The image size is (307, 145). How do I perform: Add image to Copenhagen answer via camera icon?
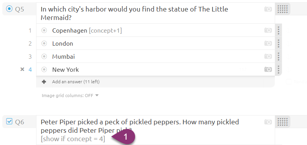[268, 30]
